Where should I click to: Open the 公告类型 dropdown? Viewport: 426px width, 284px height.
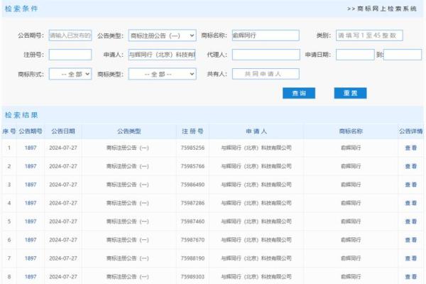click(x=162, y=35)
